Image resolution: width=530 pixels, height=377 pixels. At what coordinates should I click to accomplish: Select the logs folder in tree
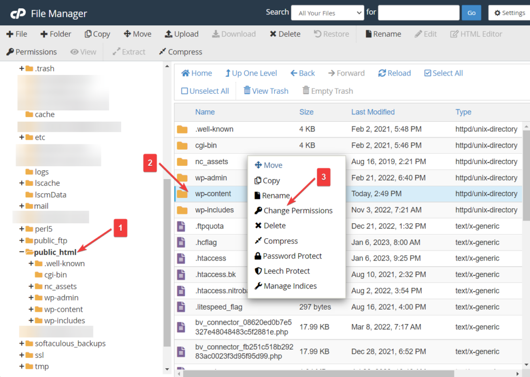point(37,172)
